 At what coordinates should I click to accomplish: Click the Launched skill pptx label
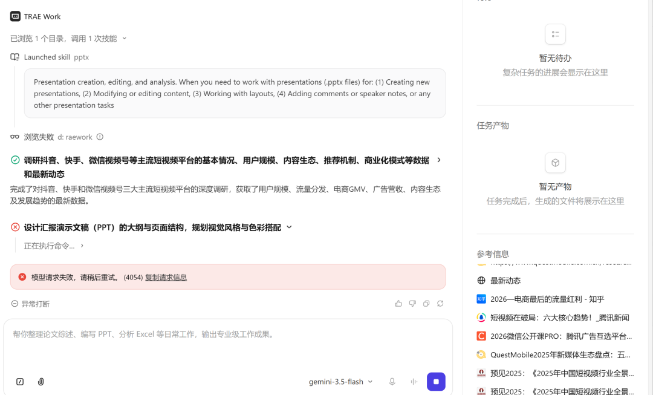(56, 57)
